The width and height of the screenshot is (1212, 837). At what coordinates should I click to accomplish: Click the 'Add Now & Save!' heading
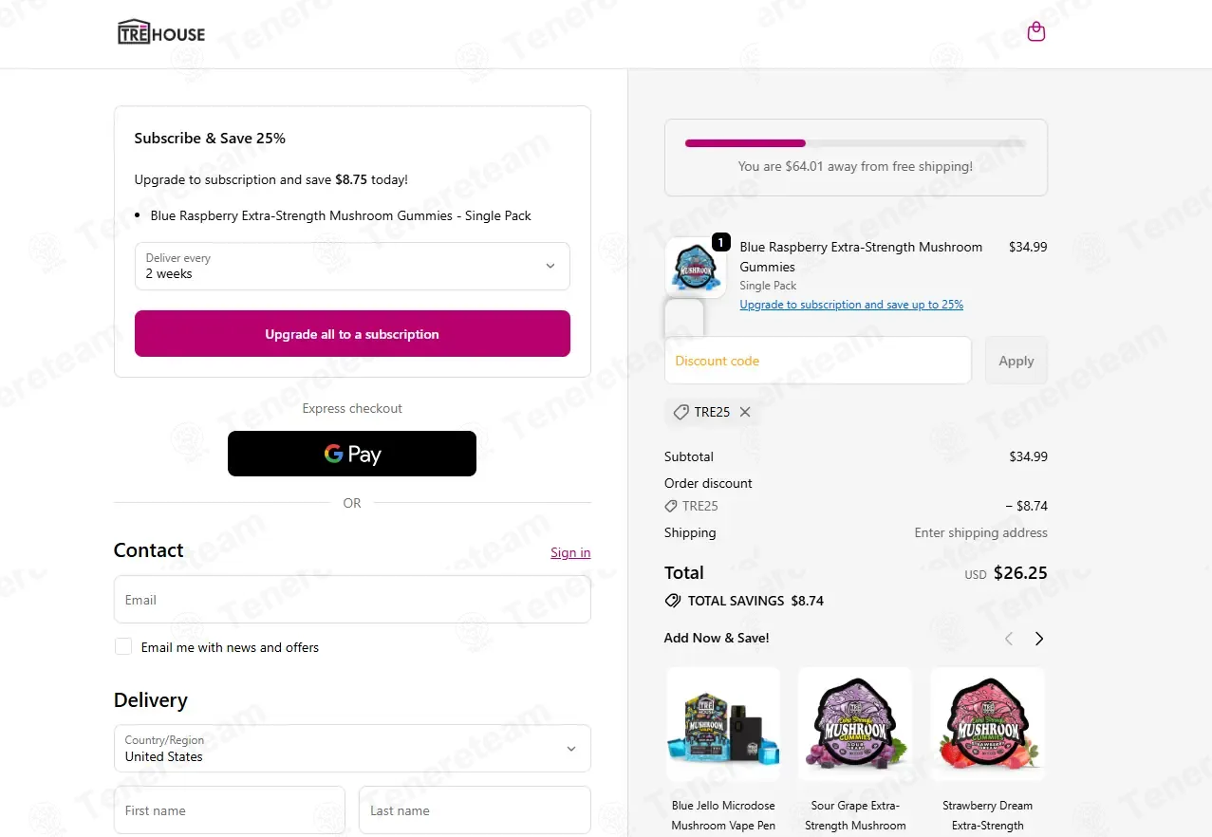tap(717, 638)
